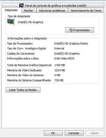Click the Cancelar button

tap(74, 133)
